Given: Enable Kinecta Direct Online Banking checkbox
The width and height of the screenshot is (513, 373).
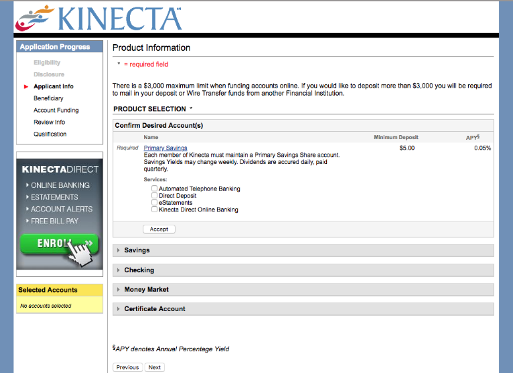Looking at the screenshot, I should [154, 210].
